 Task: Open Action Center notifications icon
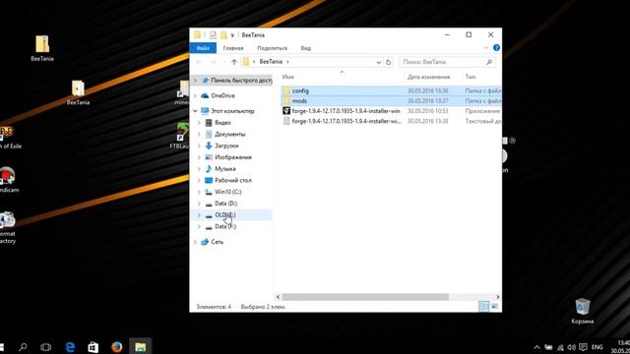pyautogui.click(x=583, y=347)
